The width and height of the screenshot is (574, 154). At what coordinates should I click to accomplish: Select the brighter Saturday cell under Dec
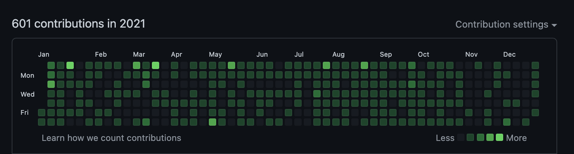coord(506,122)
